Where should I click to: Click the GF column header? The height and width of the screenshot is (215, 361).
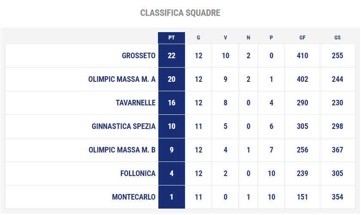point(303,38)
